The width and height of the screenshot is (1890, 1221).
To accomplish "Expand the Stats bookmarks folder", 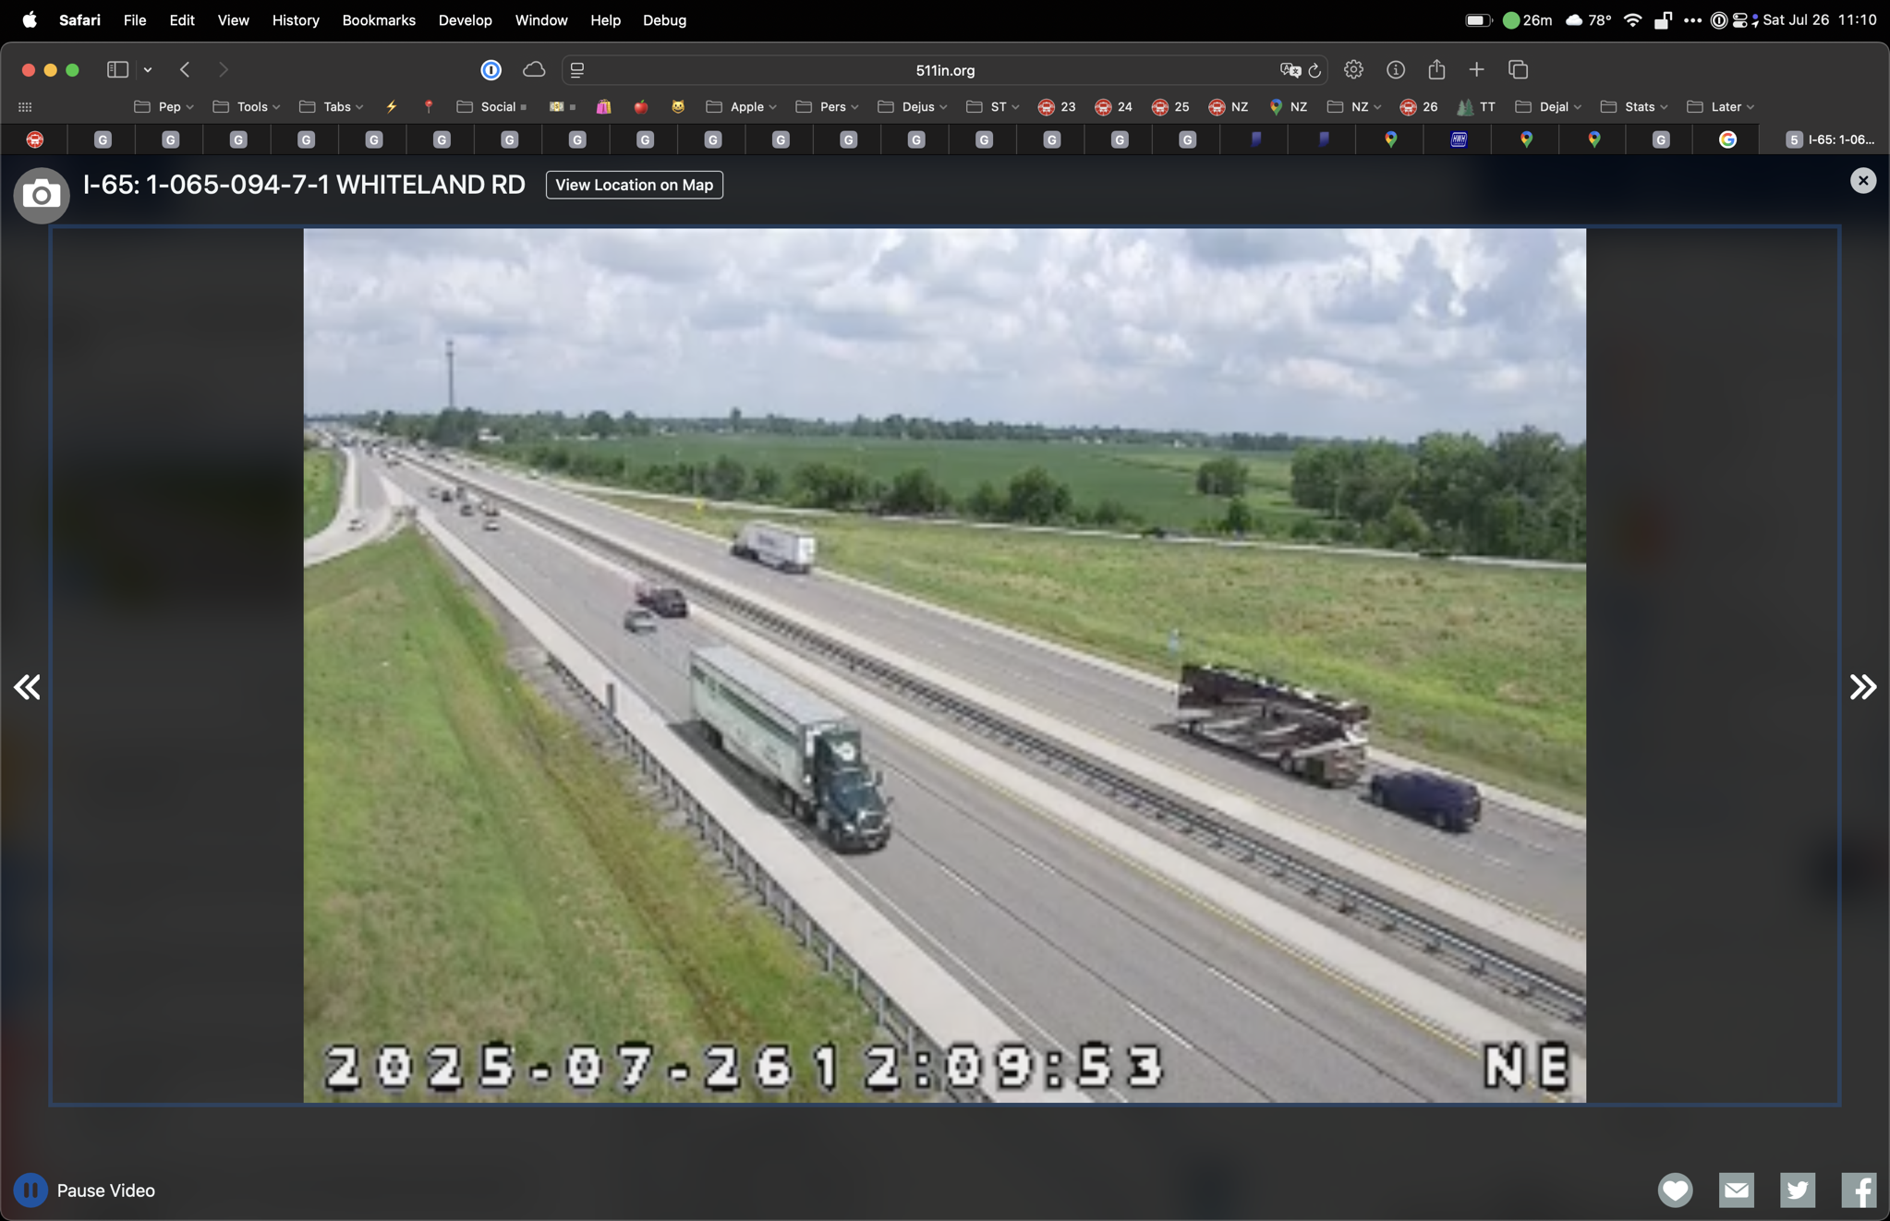I will click(x=1634, y=107).
